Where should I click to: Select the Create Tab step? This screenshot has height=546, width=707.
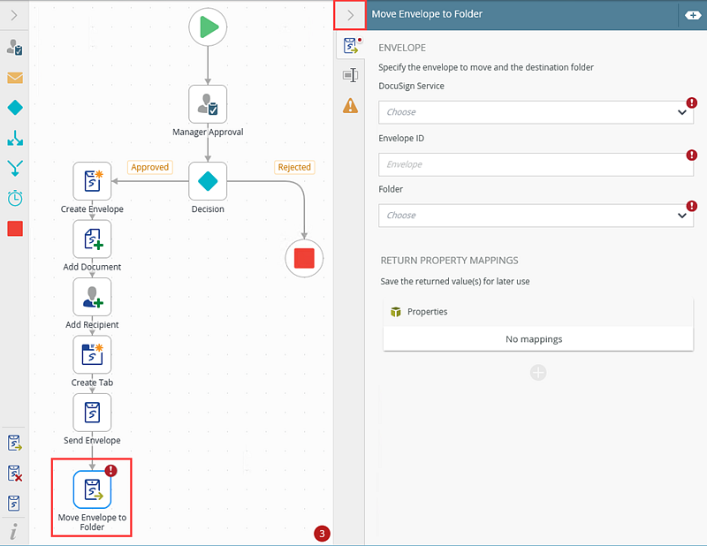[92, 355]
